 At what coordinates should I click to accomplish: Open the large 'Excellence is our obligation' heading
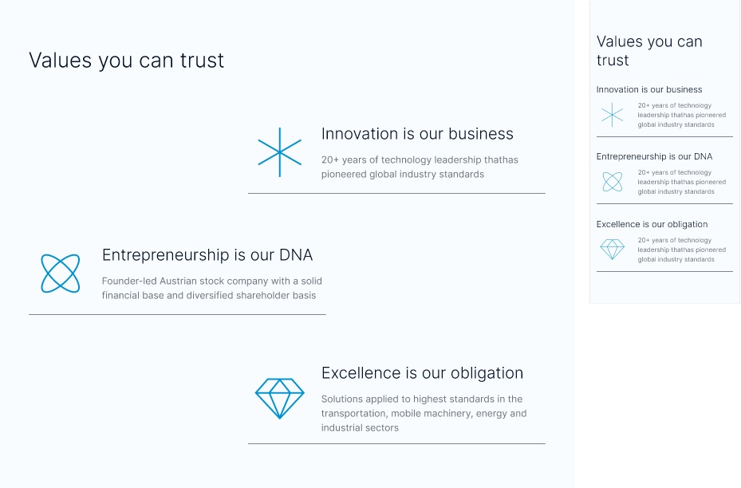422,373
